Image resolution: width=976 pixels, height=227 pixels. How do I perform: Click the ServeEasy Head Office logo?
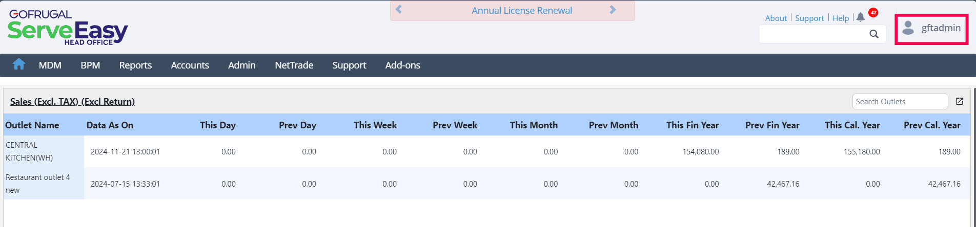[68, 29]
